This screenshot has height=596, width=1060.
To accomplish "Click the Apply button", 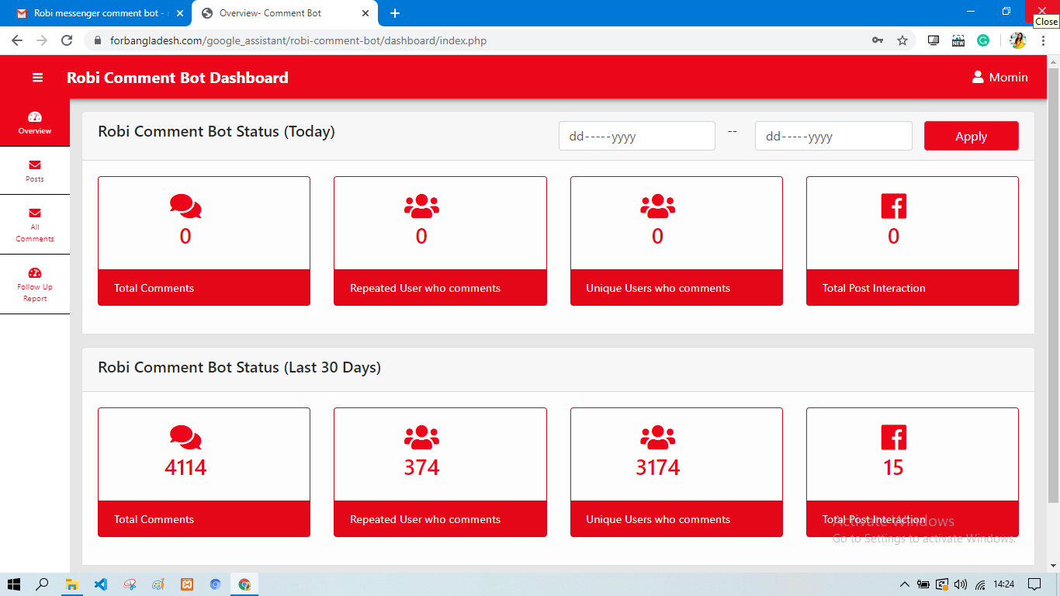I will (971, 136).
